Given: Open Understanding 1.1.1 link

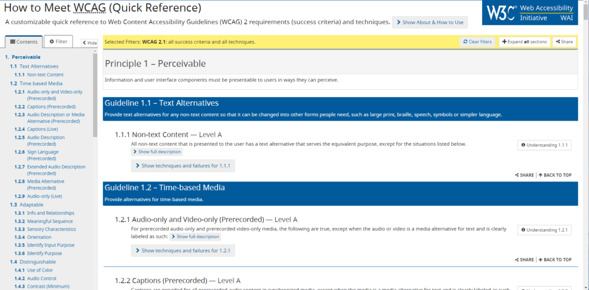Looking at the screenshot, I should (x=544, y=145).
